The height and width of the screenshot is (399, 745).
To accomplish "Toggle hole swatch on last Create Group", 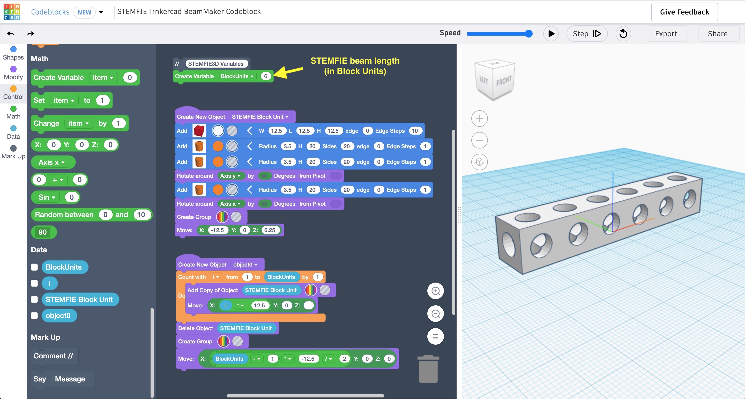I will [x=237, y=341].
